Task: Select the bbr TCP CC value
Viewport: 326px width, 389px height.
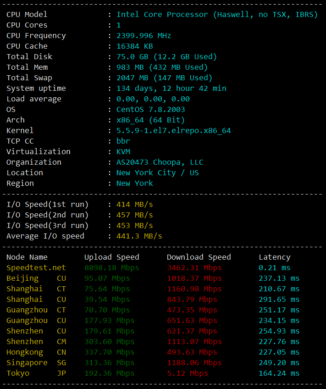Action: tap(123, 141)
